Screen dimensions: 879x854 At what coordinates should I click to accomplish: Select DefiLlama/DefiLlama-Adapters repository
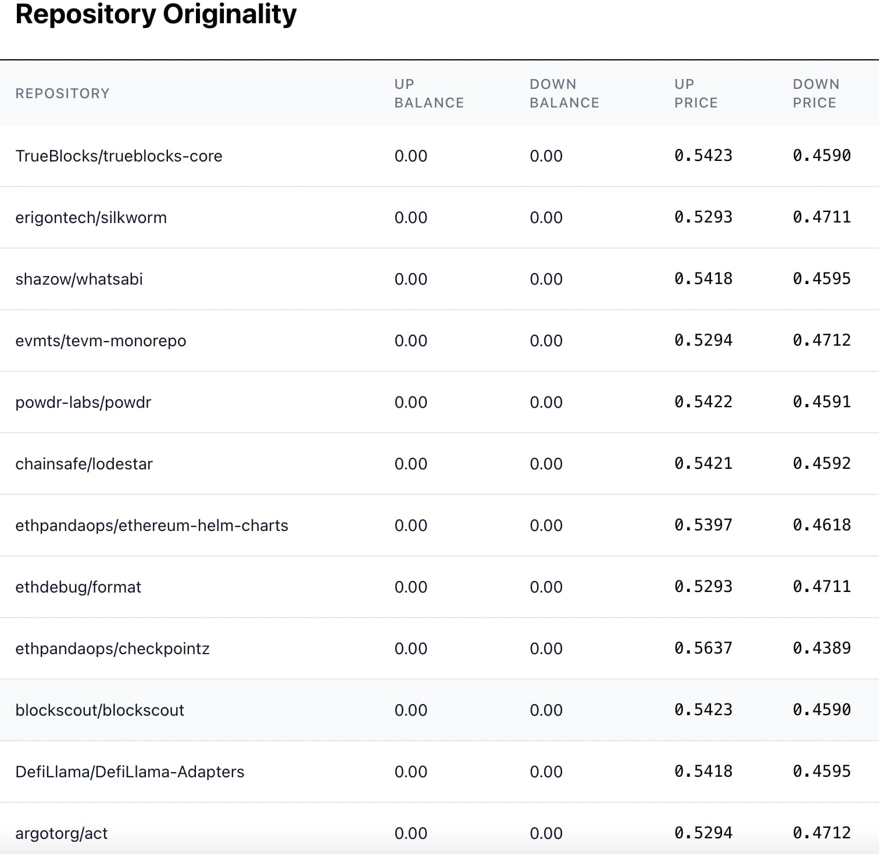click(130, 772)
